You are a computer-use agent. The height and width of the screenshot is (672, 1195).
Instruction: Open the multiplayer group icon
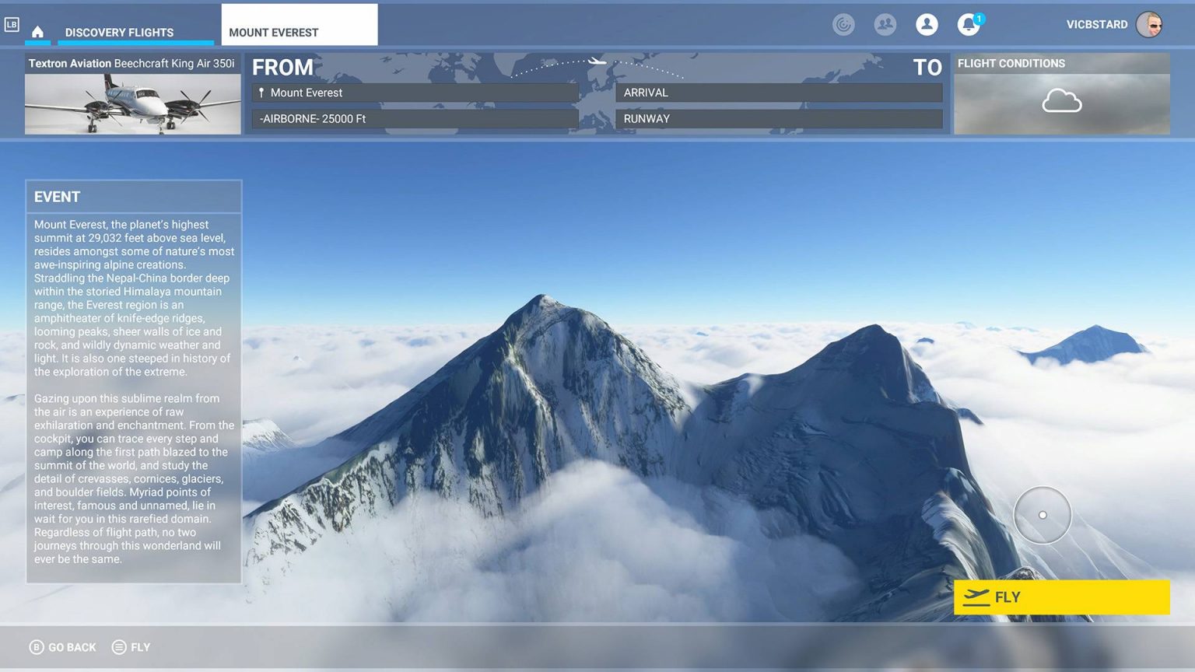(x=885, y=25)
